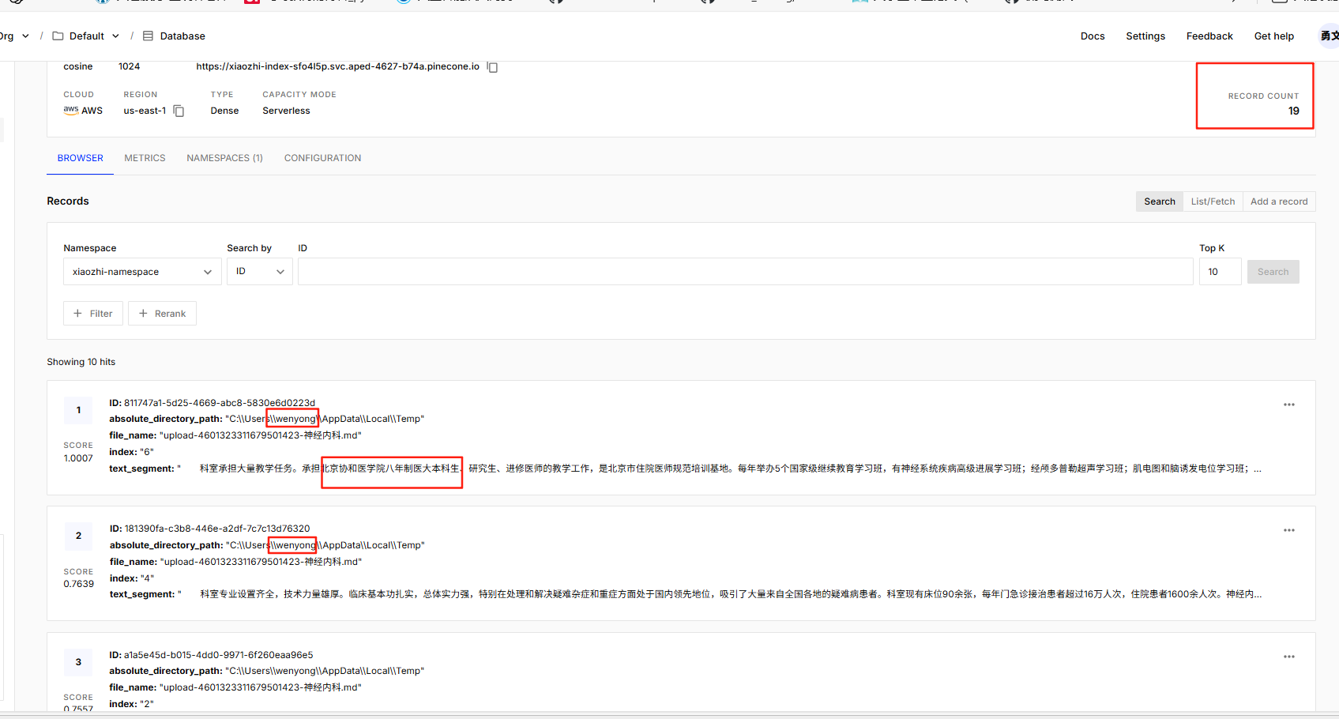Open the NAMESPACES (1) tab

[x=224, y=158]
